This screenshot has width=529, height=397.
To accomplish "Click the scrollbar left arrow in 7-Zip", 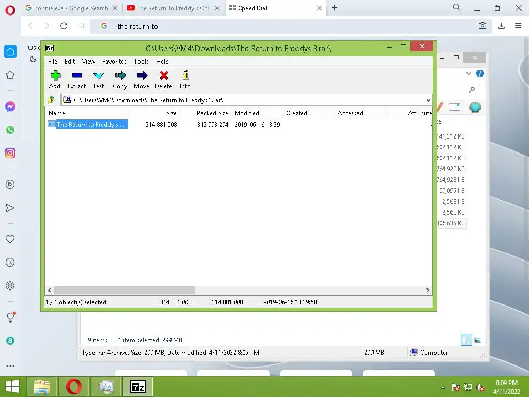I will click(x=50, y=291).
